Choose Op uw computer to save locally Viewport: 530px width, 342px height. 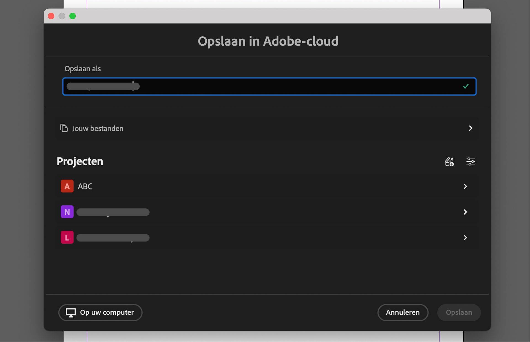(100, 313)
